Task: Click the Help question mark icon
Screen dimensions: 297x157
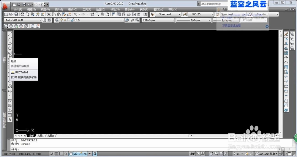Action: 145,14
